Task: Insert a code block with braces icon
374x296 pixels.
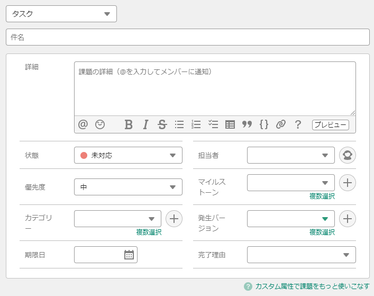Action: (x=264, y=124)
